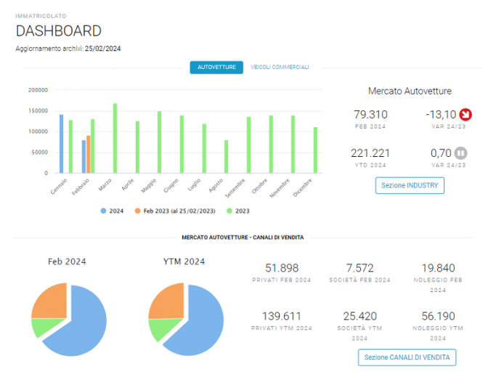The height and width of the screenshot is (372, 496).
Task: Click green 2023 legend color dot
Action: (x=229, y=211)
